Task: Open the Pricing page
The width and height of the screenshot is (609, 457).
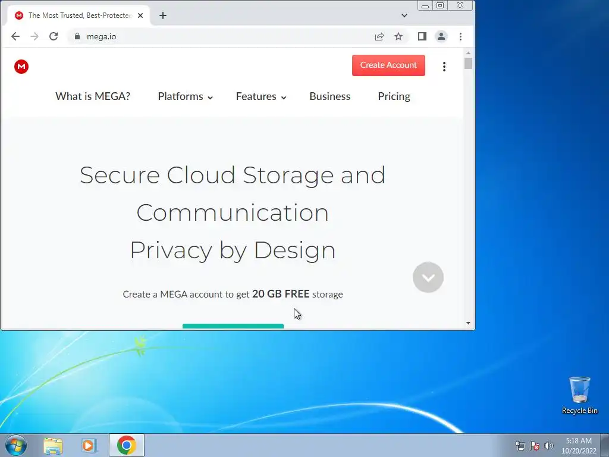Action: (x=394, y=96)
